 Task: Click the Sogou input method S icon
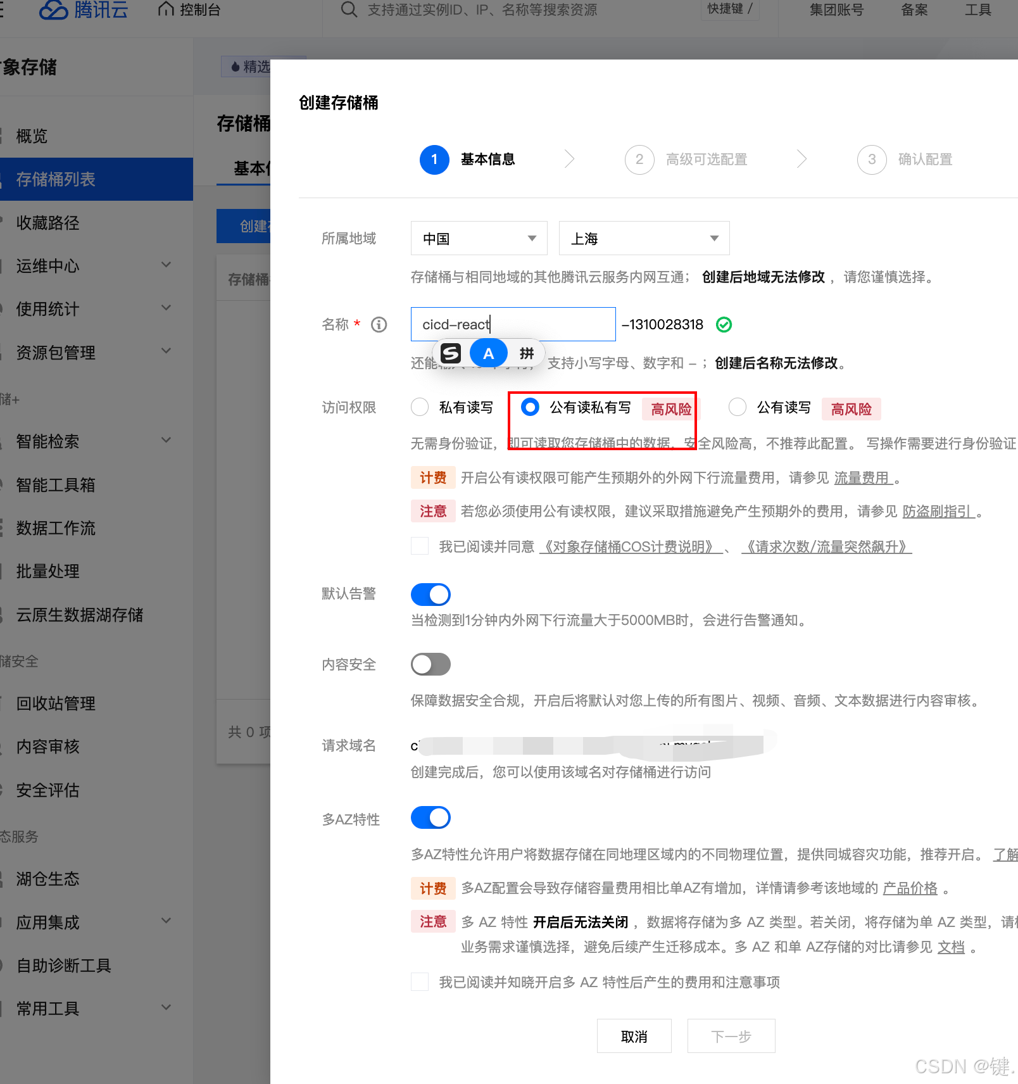pyautogui.click(x=449, y=353)
